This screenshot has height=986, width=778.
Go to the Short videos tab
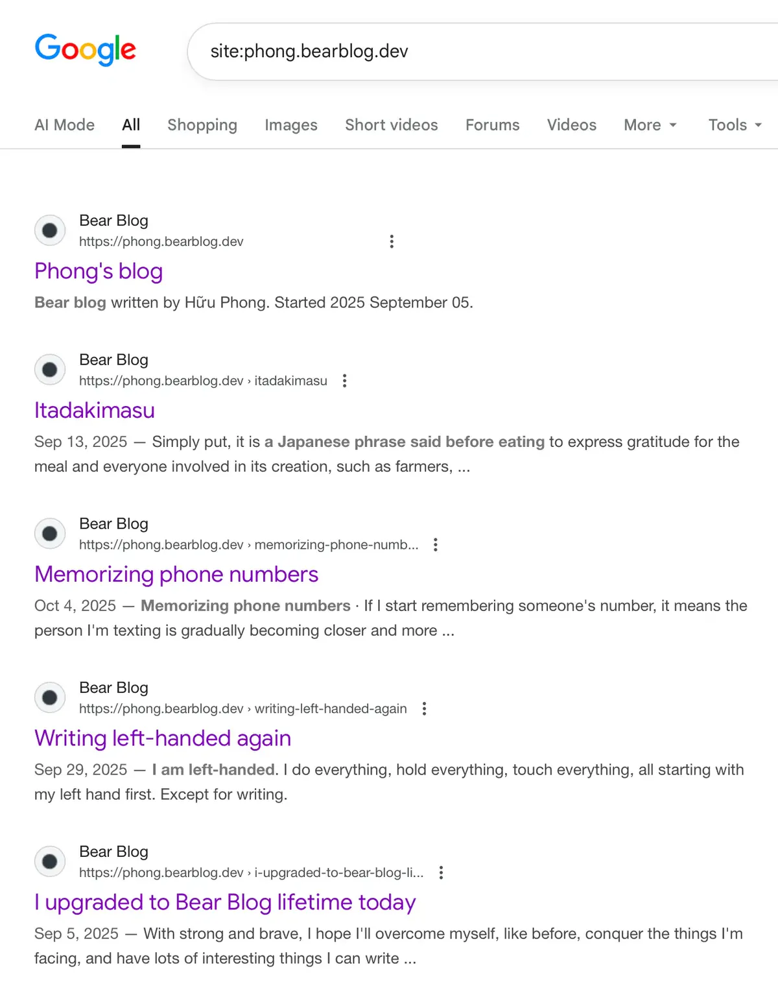click(392, 125)
